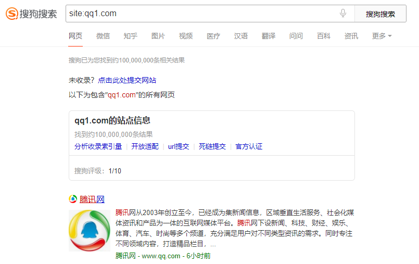The width and height of the screenshot is (419, 264).
Task: Select the 百科 tab
Action: [x=324, y=36]
